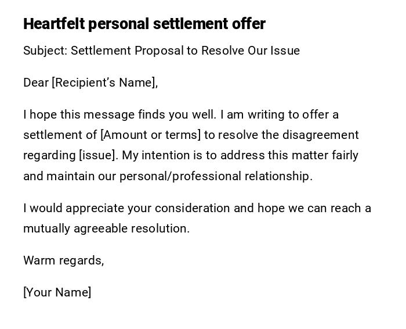
Task: Click the [Recipient's Name] placeholder
Action: pos(104,83)
